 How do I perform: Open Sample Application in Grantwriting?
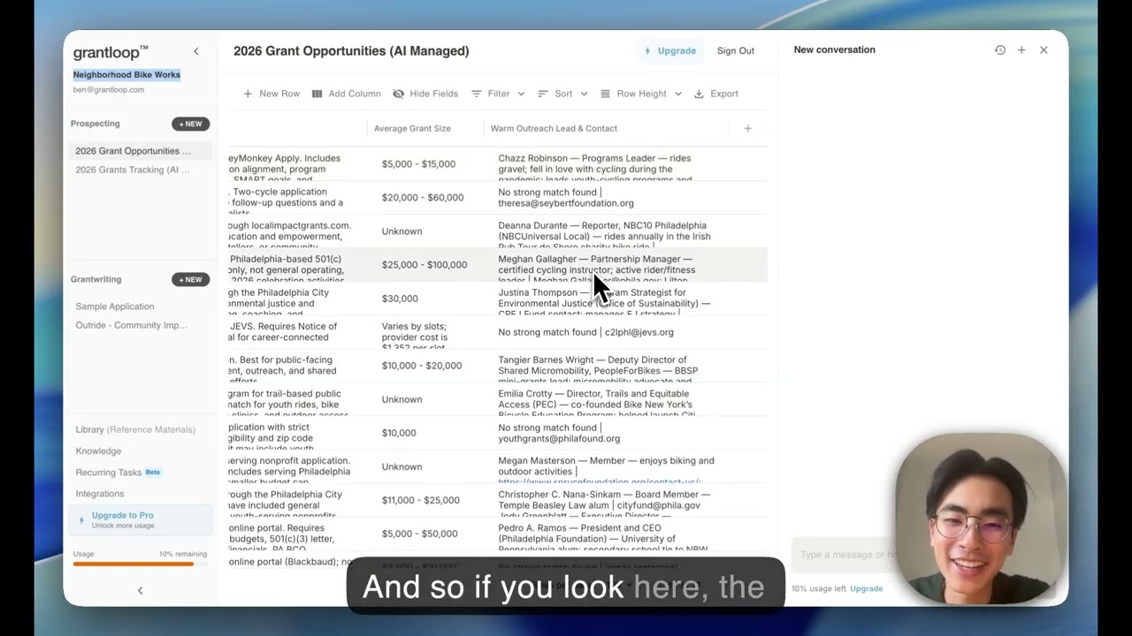[115, 307]
